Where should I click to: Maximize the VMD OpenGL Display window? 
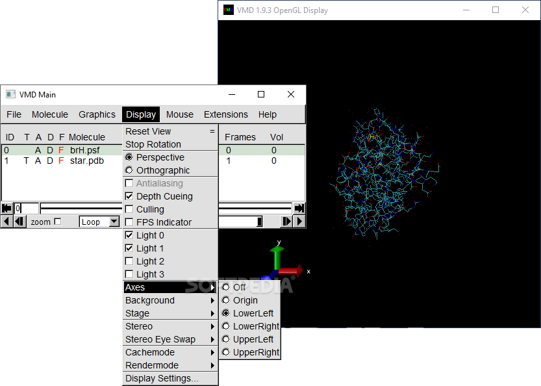(x=496, y=10)
